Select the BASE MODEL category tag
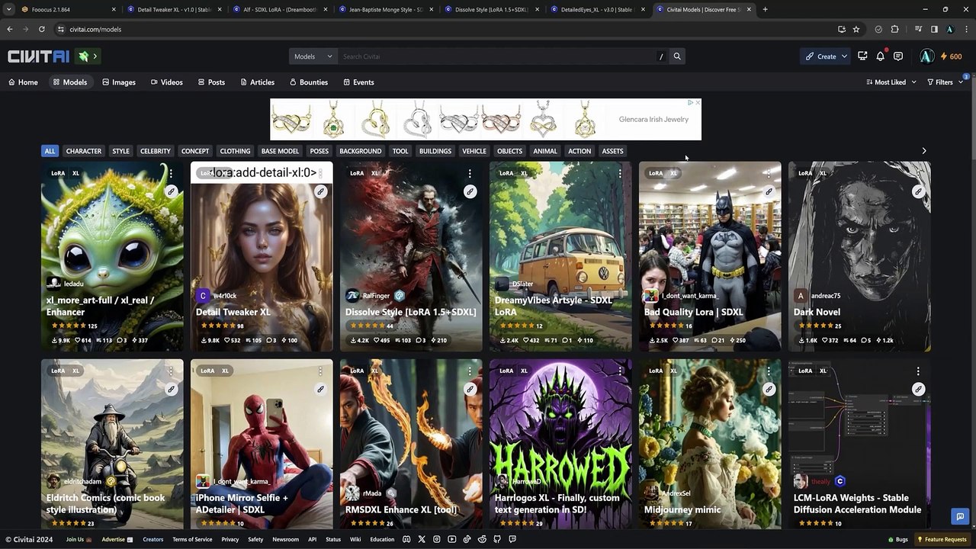This screenshot has width=976, height=549. 280,151
